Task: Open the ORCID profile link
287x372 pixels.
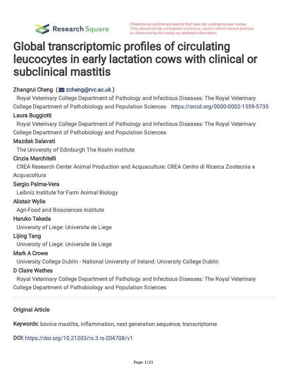Action: click(x=220, y=107)
